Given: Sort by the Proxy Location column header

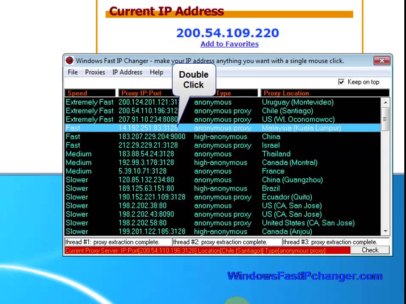Looking at the screenshot, I should coord(325,93).
